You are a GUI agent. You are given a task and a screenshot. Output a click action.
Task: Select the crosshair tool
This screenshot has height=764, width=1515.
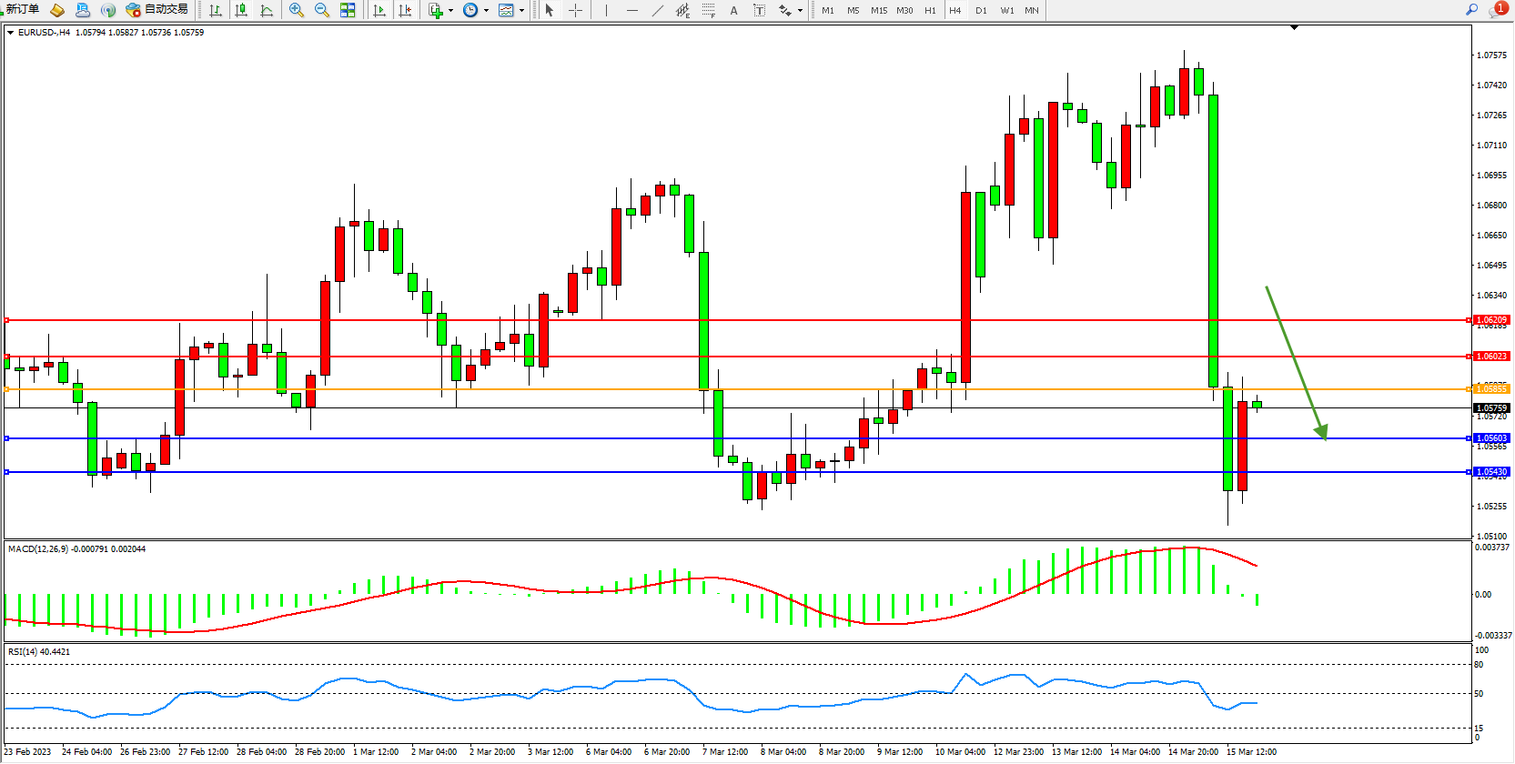pyautogui.click(x=575, y=10)
